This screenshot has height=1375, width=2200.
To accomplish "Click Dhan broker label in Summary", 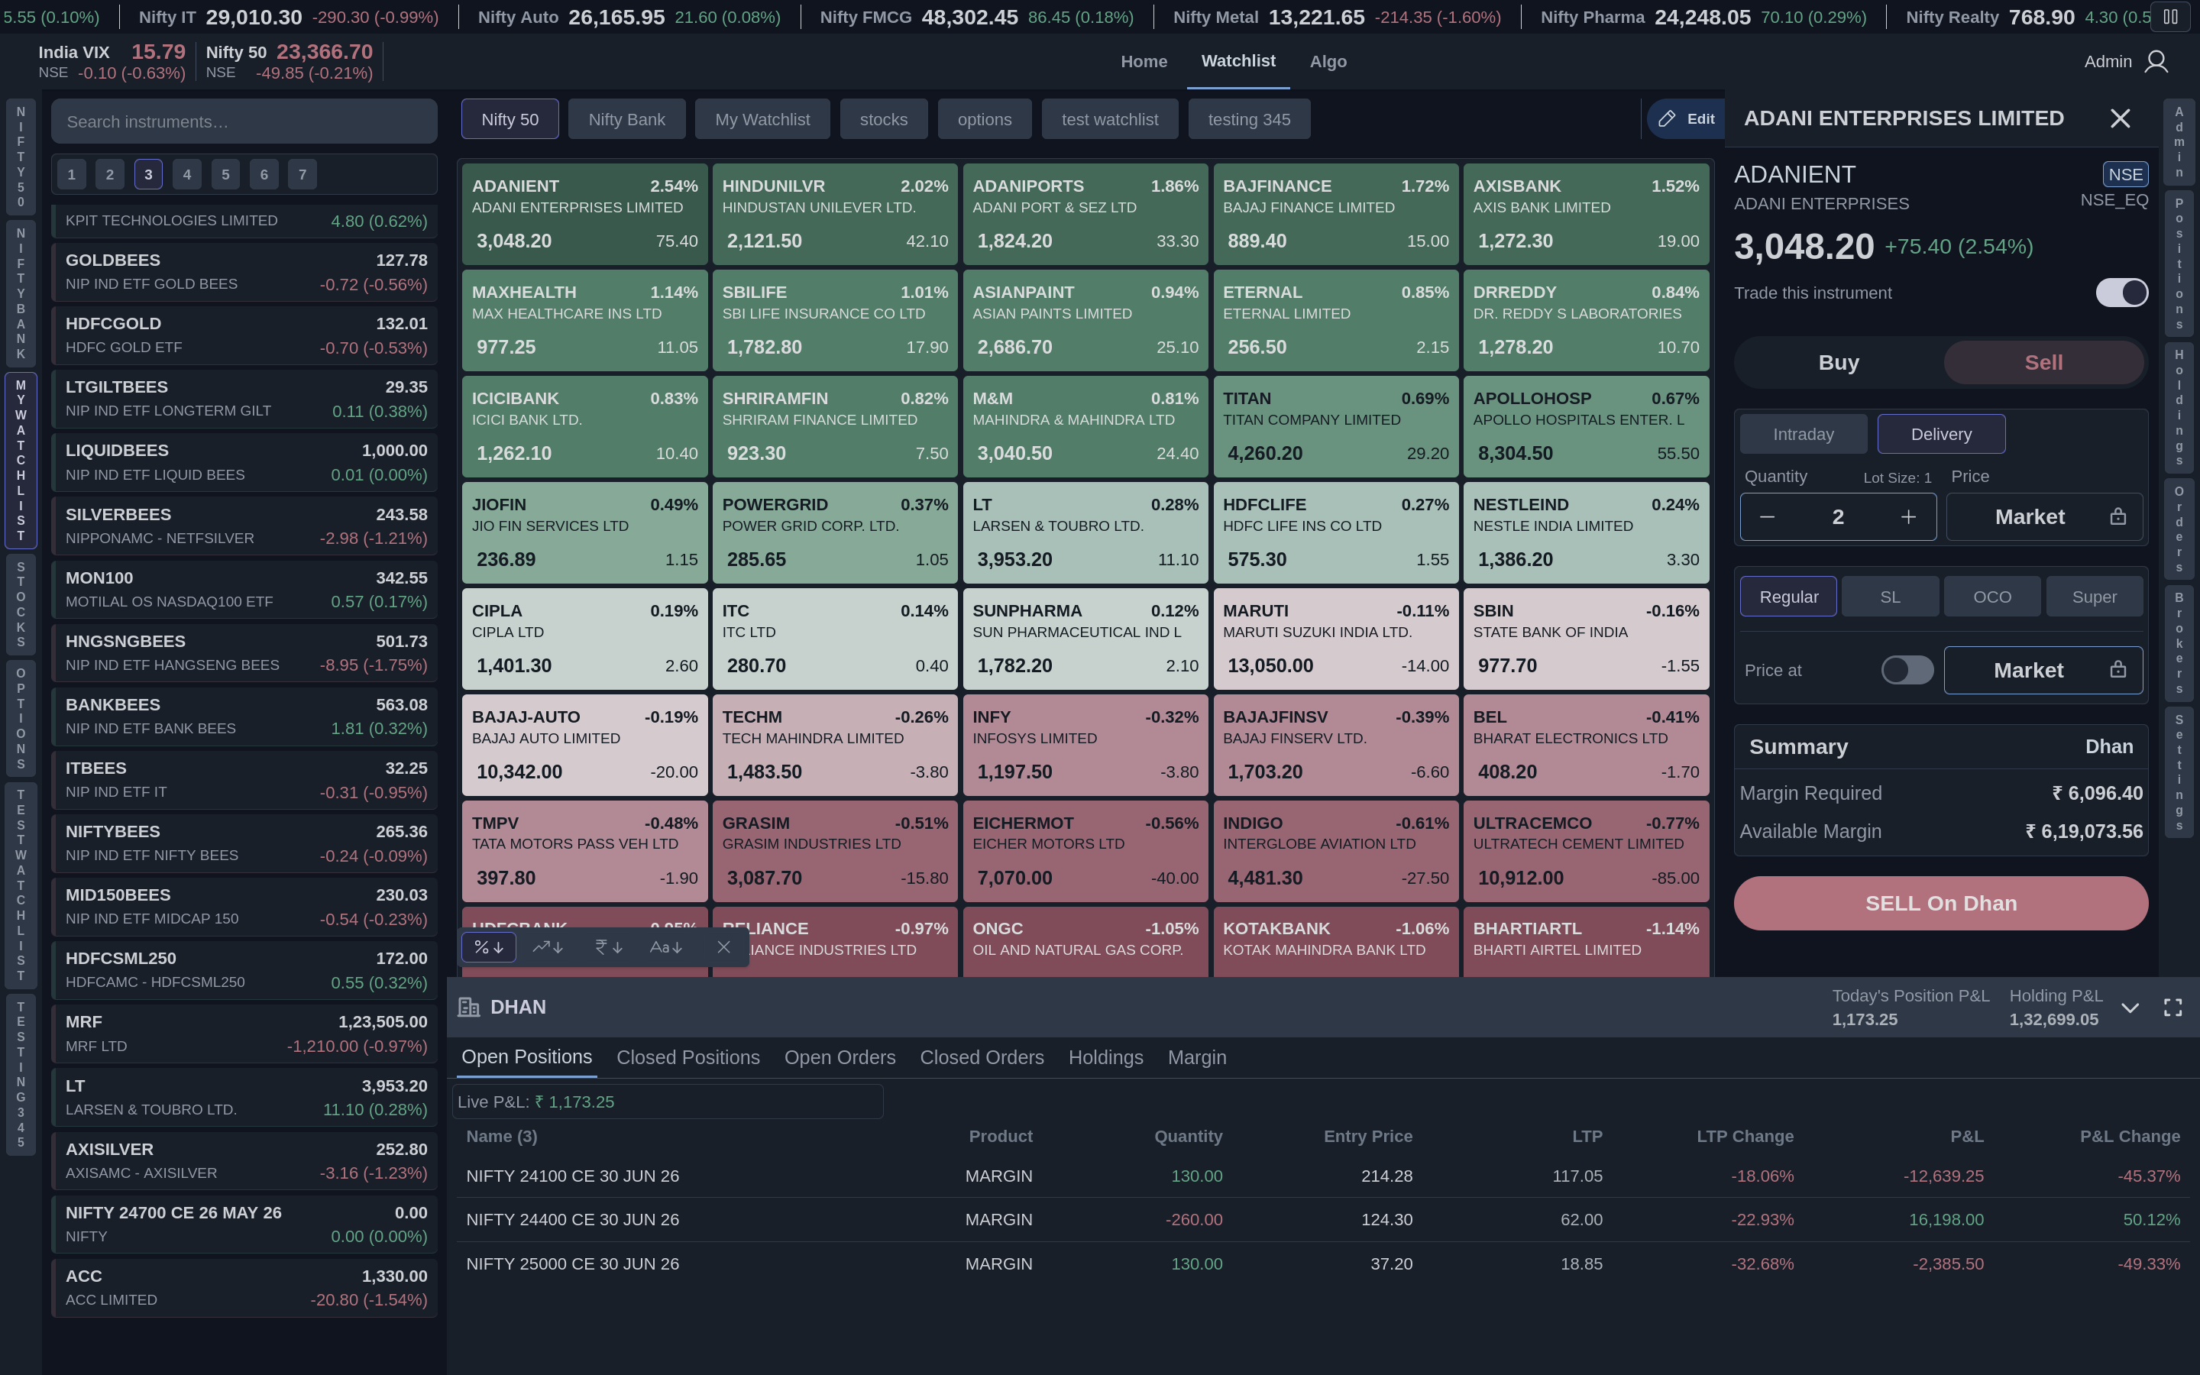I will pyautogui.click(x=2108, y=746).
